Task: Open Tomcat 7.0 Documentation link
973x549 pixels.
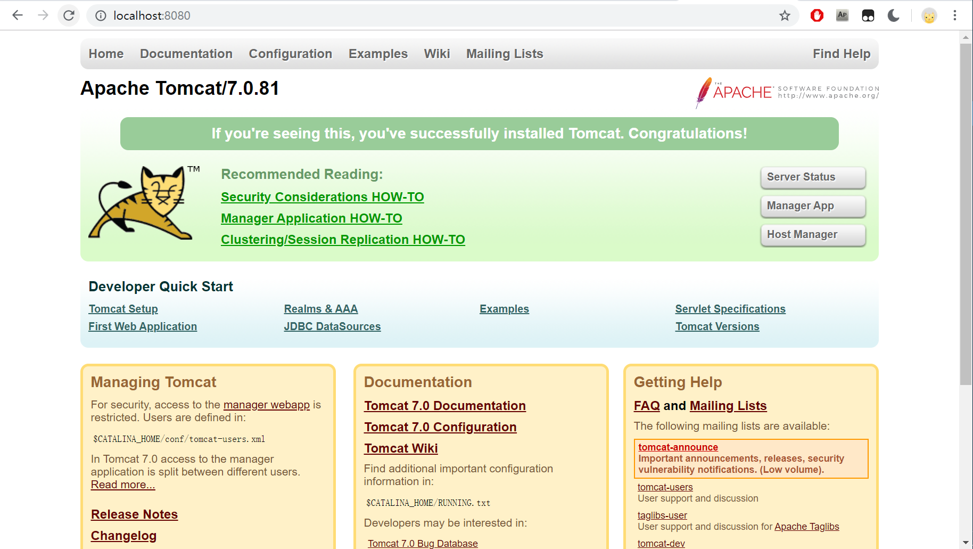Action: tap(445, 406)
